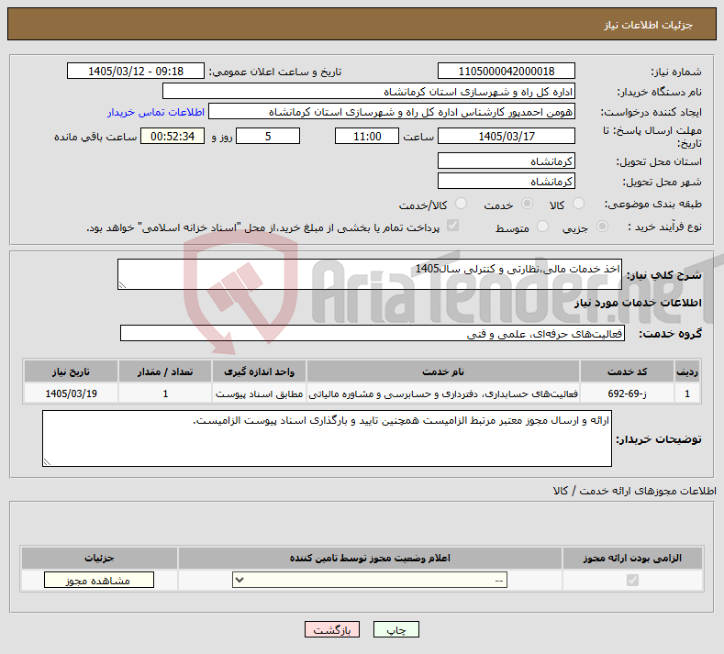Click the need number field 1105000042000018
724x654 pixels.
[506, 71]
